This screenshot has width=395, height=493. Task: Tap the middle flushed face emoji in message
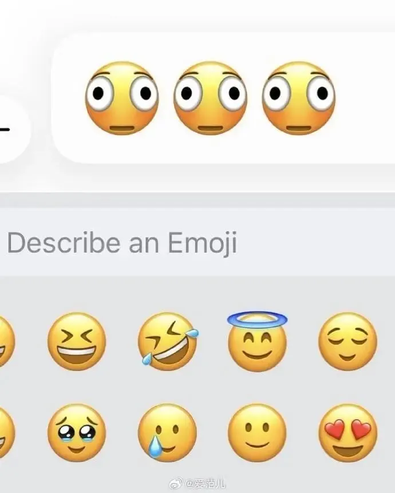(210, 98)
